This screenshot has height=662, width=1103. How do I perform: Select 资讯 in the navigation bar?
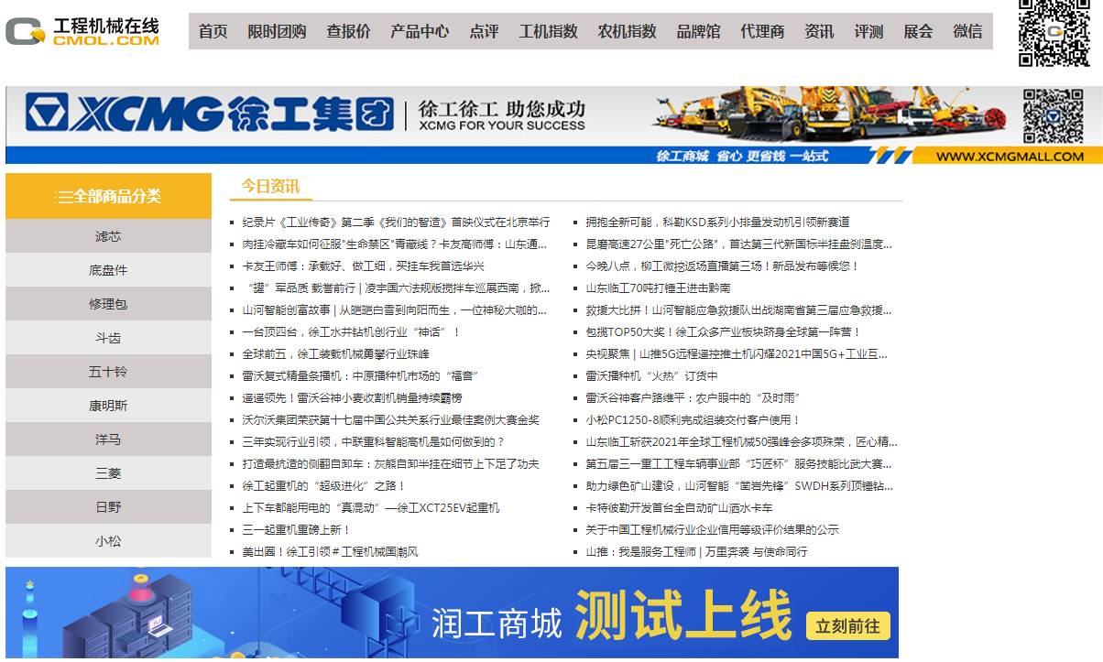point(819,31)
